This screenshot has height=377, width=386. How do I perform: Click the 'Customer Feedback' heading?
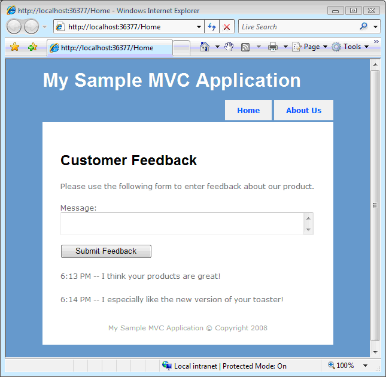[x=129, y=160]
